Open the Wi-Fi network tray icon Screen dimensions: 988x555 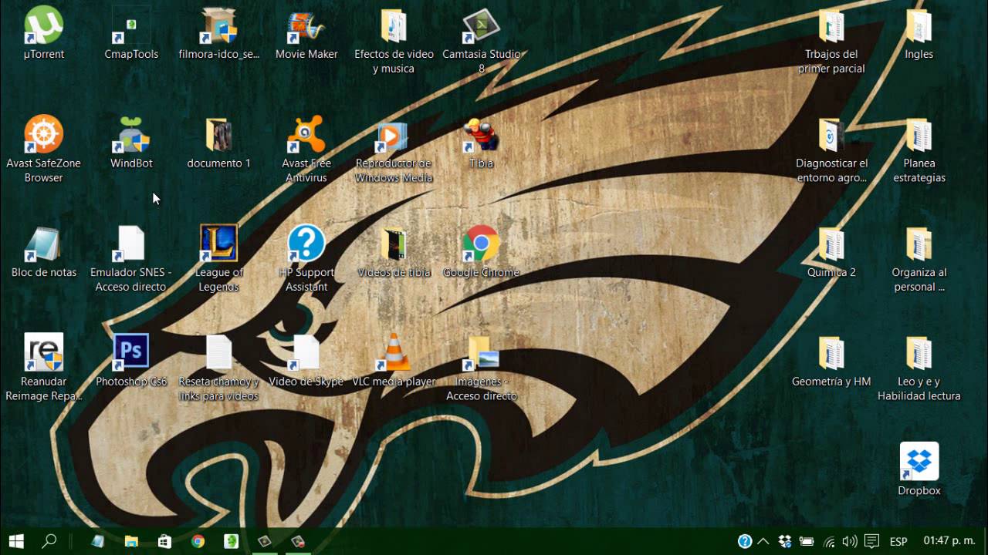[x=829, y=541]
